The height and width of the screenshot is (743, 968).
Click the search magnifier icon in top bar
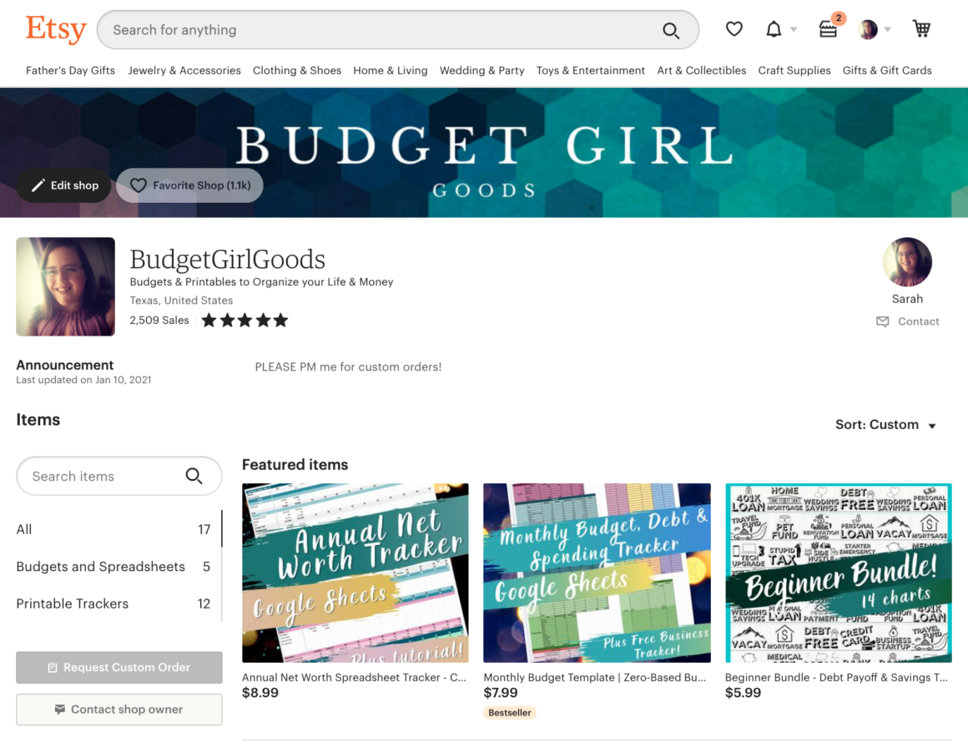point(671,30)
